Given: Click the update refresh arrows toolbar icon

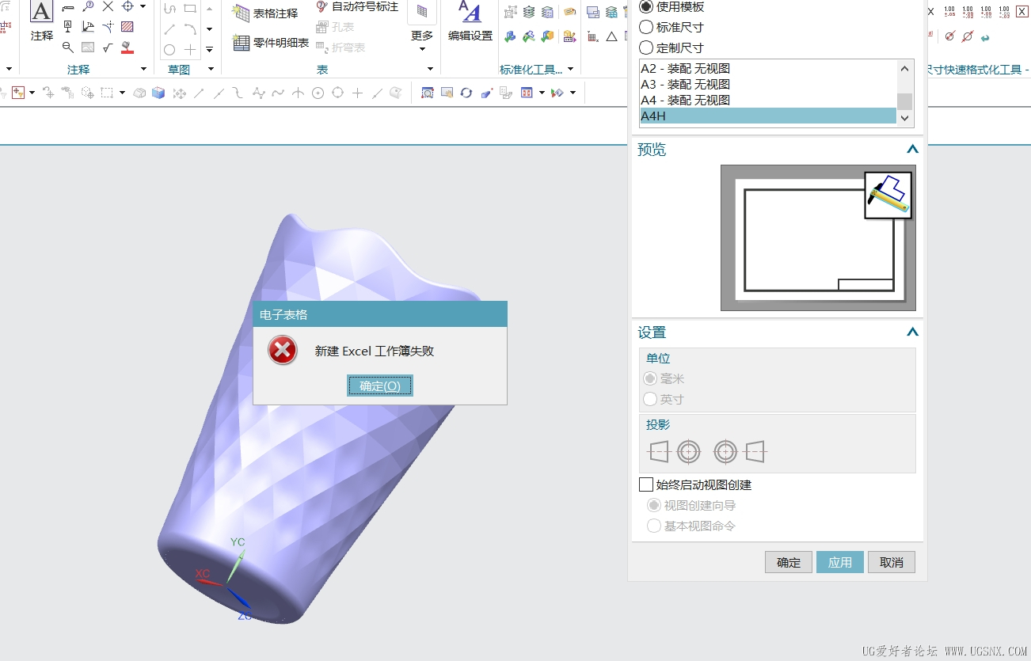Looking at the screenshot, I should pos(466,93).
